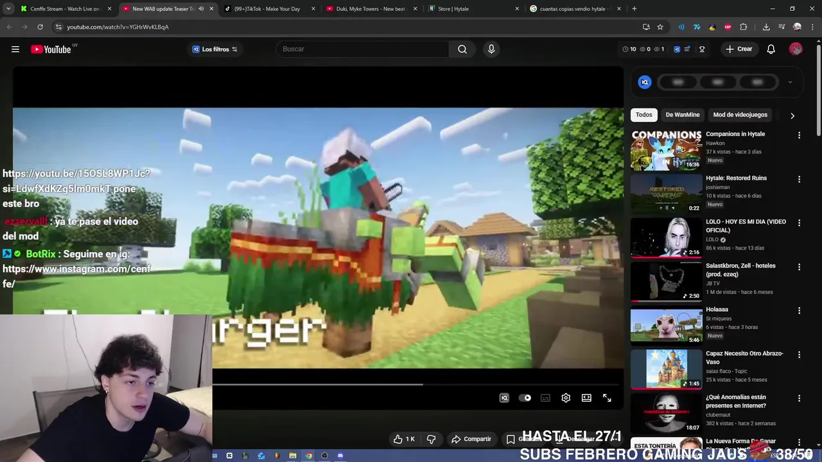Select the Mod de videojuegos chip

coord(740,115)
